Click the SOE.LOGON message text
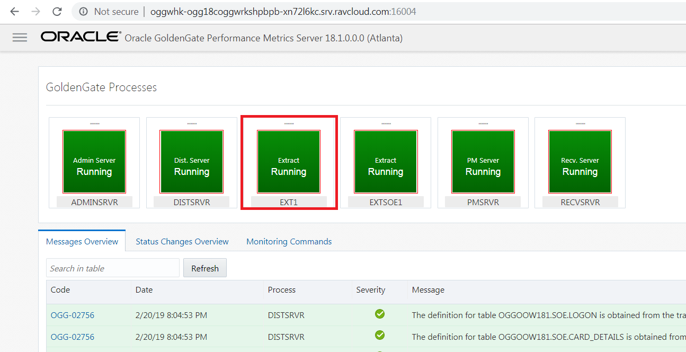 [549, 315]
